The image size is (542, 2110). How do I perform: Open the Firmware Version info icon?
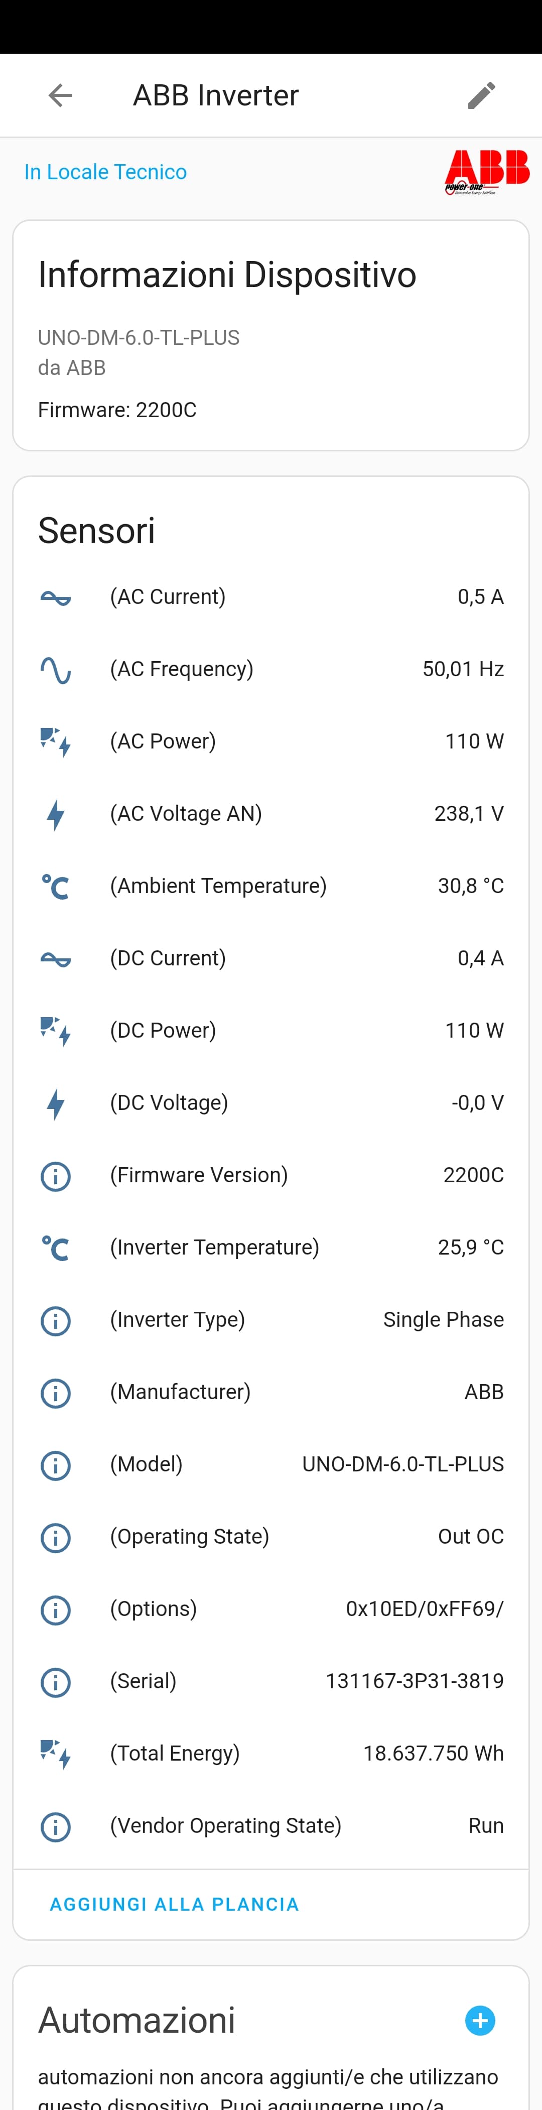55,1175
